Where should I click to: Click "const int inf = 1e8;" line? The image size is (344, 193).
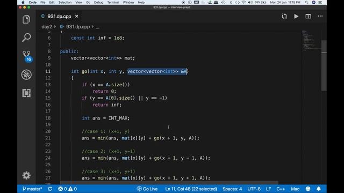pyautogui.click(x=98, y=38)
